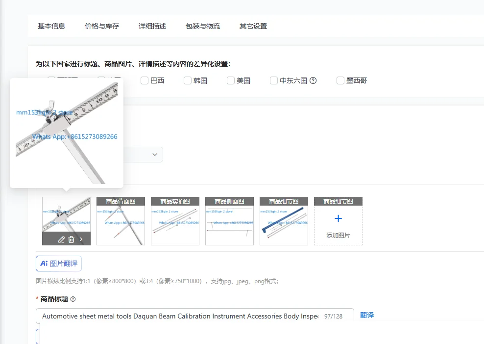Click the edit pencil on first thumbnail
The height and width of the screenshot is (344, 484).
coord(61,239)
